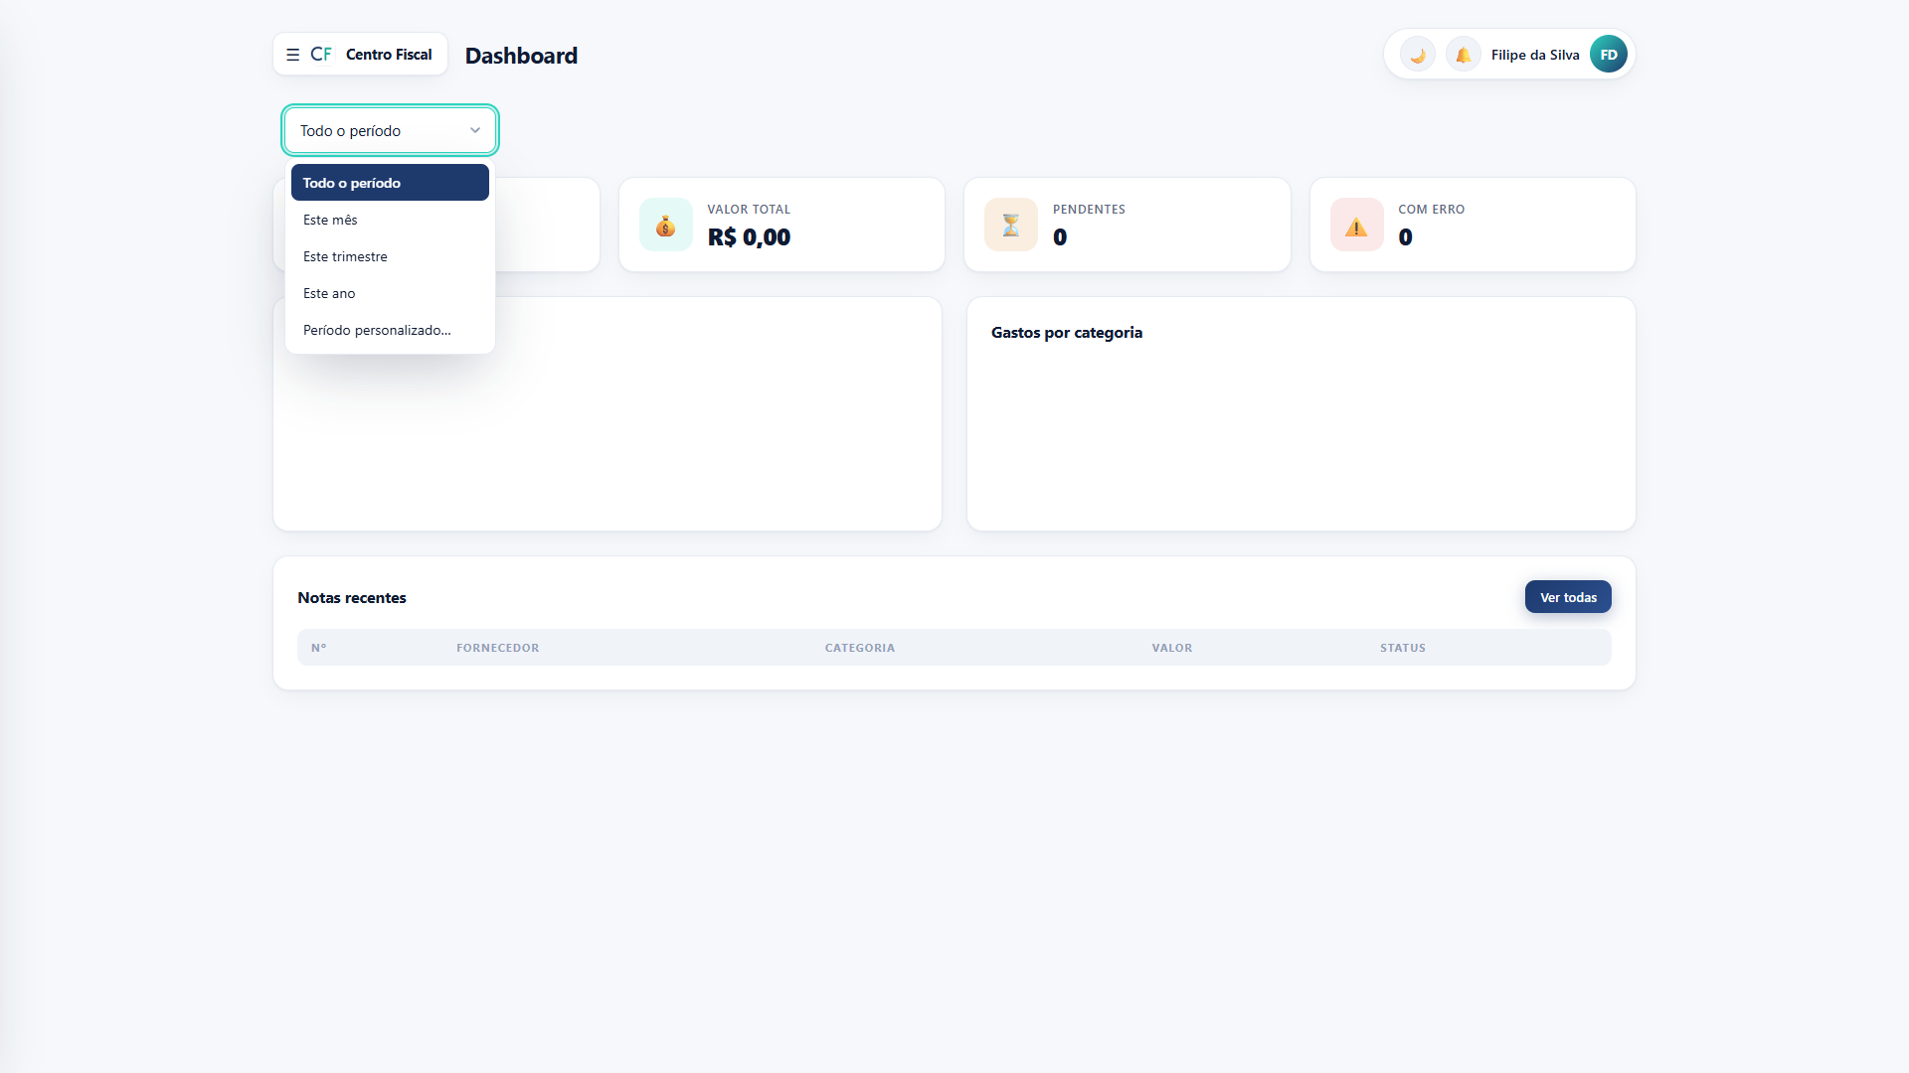Click Filipe da Silva user name
This screenshot has height=1073, width=1909.
tap(1535, 55)
